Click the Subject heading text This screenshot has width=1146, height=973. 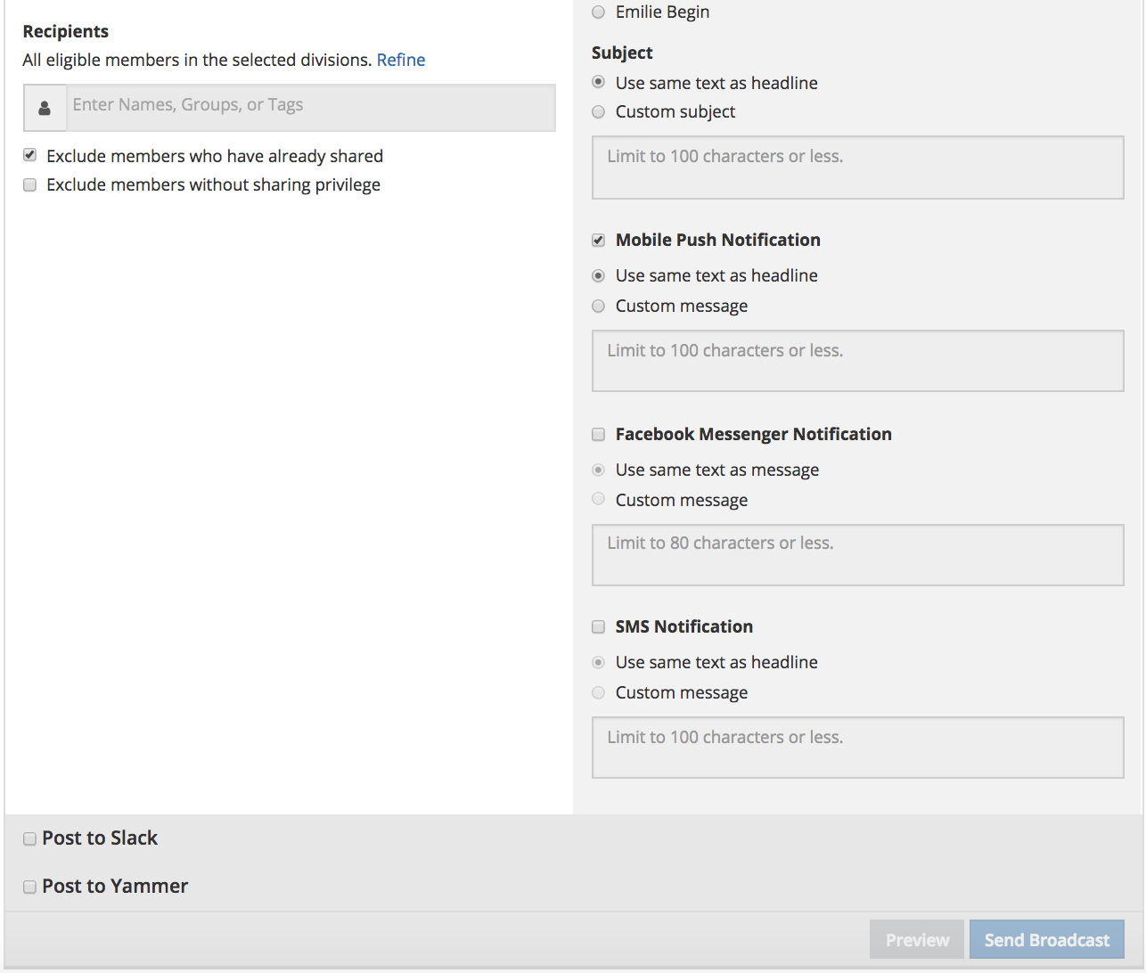click(x=622, y=53)
